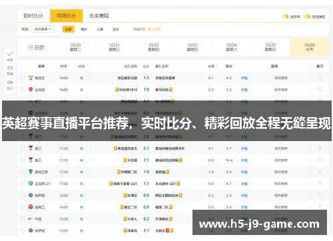The height and width of the screenshot is (241, 333).
Task: Click the checkmark icon in left sidebar
Action: point(10,53)
